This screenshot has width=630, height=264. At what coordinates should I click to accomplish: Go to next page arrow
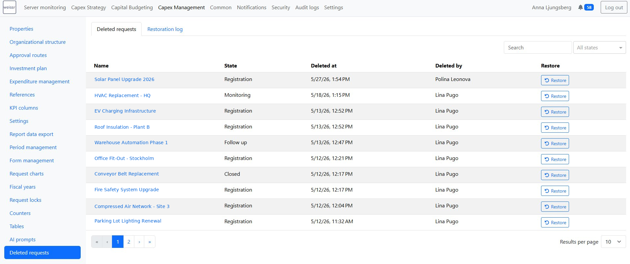pos(139,242)
